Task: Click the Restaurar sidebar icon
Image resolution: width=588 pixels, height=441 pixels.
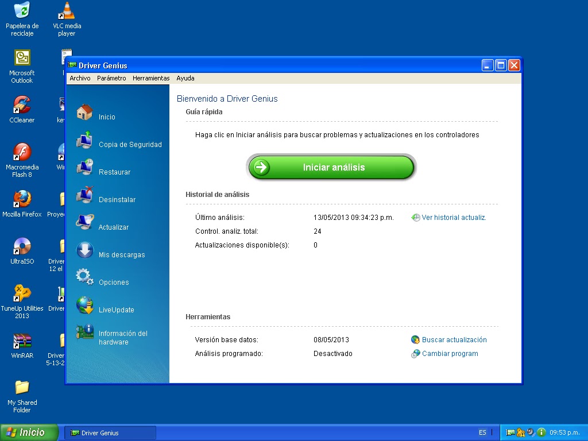Action: pos(85,167)
